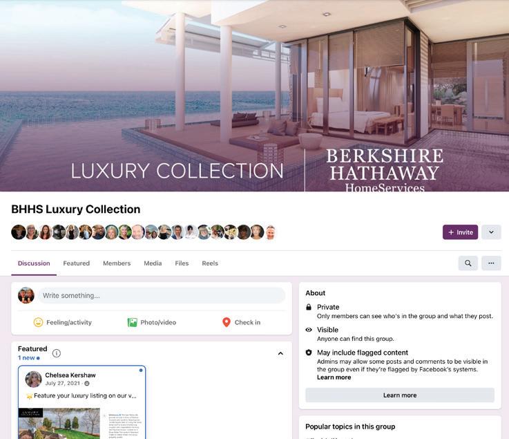Click the purple Invite button
Viewport: 509px width, 439px height.
(460, 232)
